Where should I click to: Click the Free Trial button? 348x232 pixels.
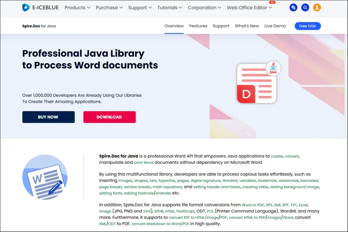tap(308, 26)
